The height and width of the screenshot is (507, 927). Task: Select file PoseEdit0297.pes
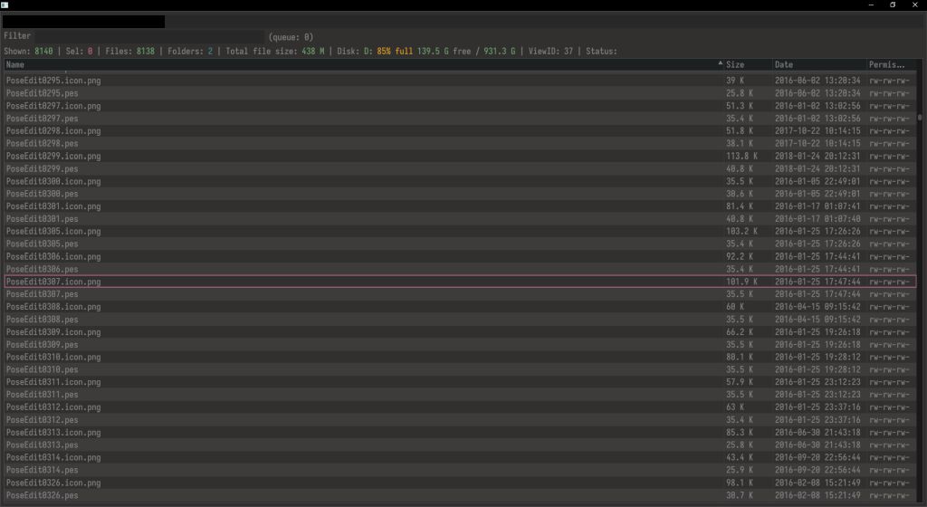[x=460, y=119]
